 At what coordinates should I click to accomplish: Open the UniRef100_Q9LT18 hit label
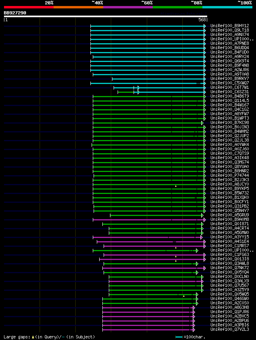[x=230, y=30]
